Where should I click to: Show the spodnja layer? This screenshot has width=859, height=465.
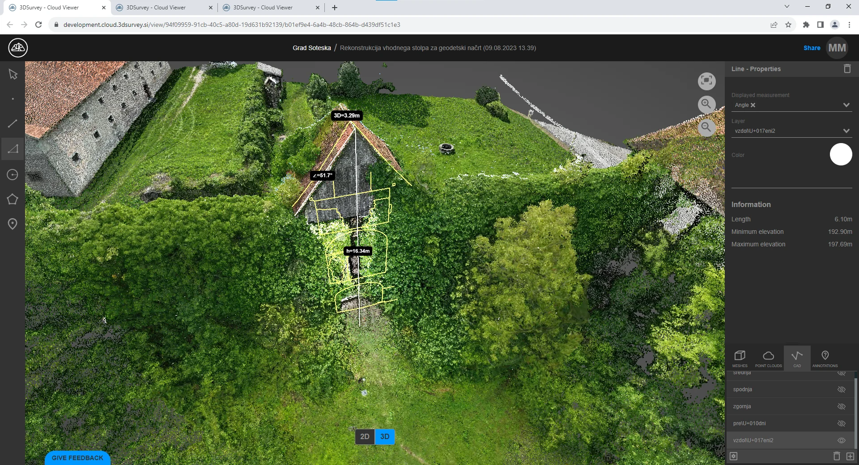(x=841, y=389)
